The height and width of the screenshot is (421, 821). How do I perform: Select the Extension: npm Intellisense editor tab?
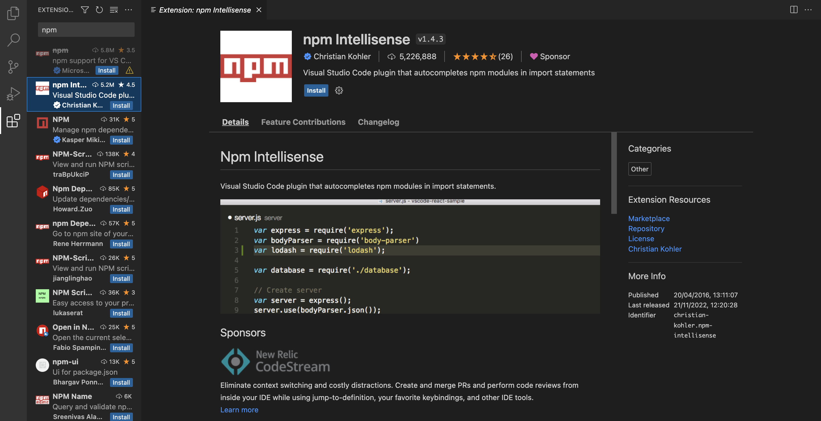(x=205, y=10)
